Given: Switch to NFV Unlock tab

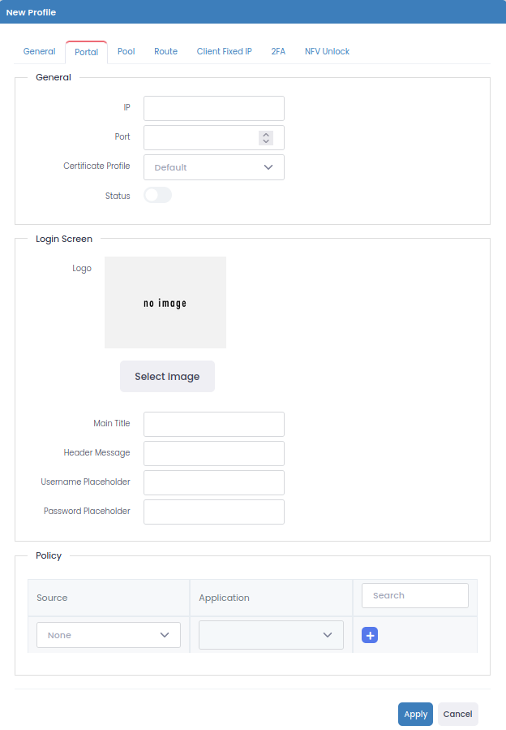Looking at the screenshot, I should [x=327, y=51].
